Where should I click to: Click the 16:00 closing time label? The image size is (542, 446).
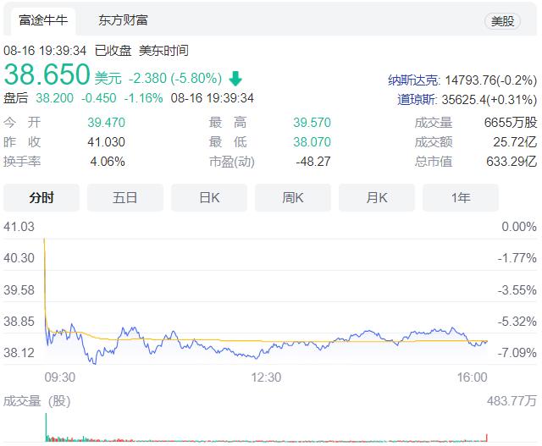click(472, 377)
